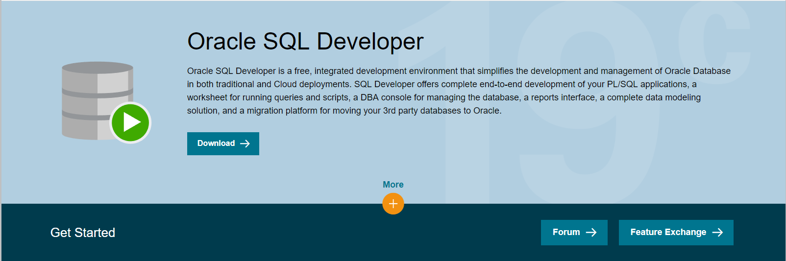The width and height of the screenshot is (786, 261).
Task: Open the Feature Exchange button
Action: [x=676, y=233]
